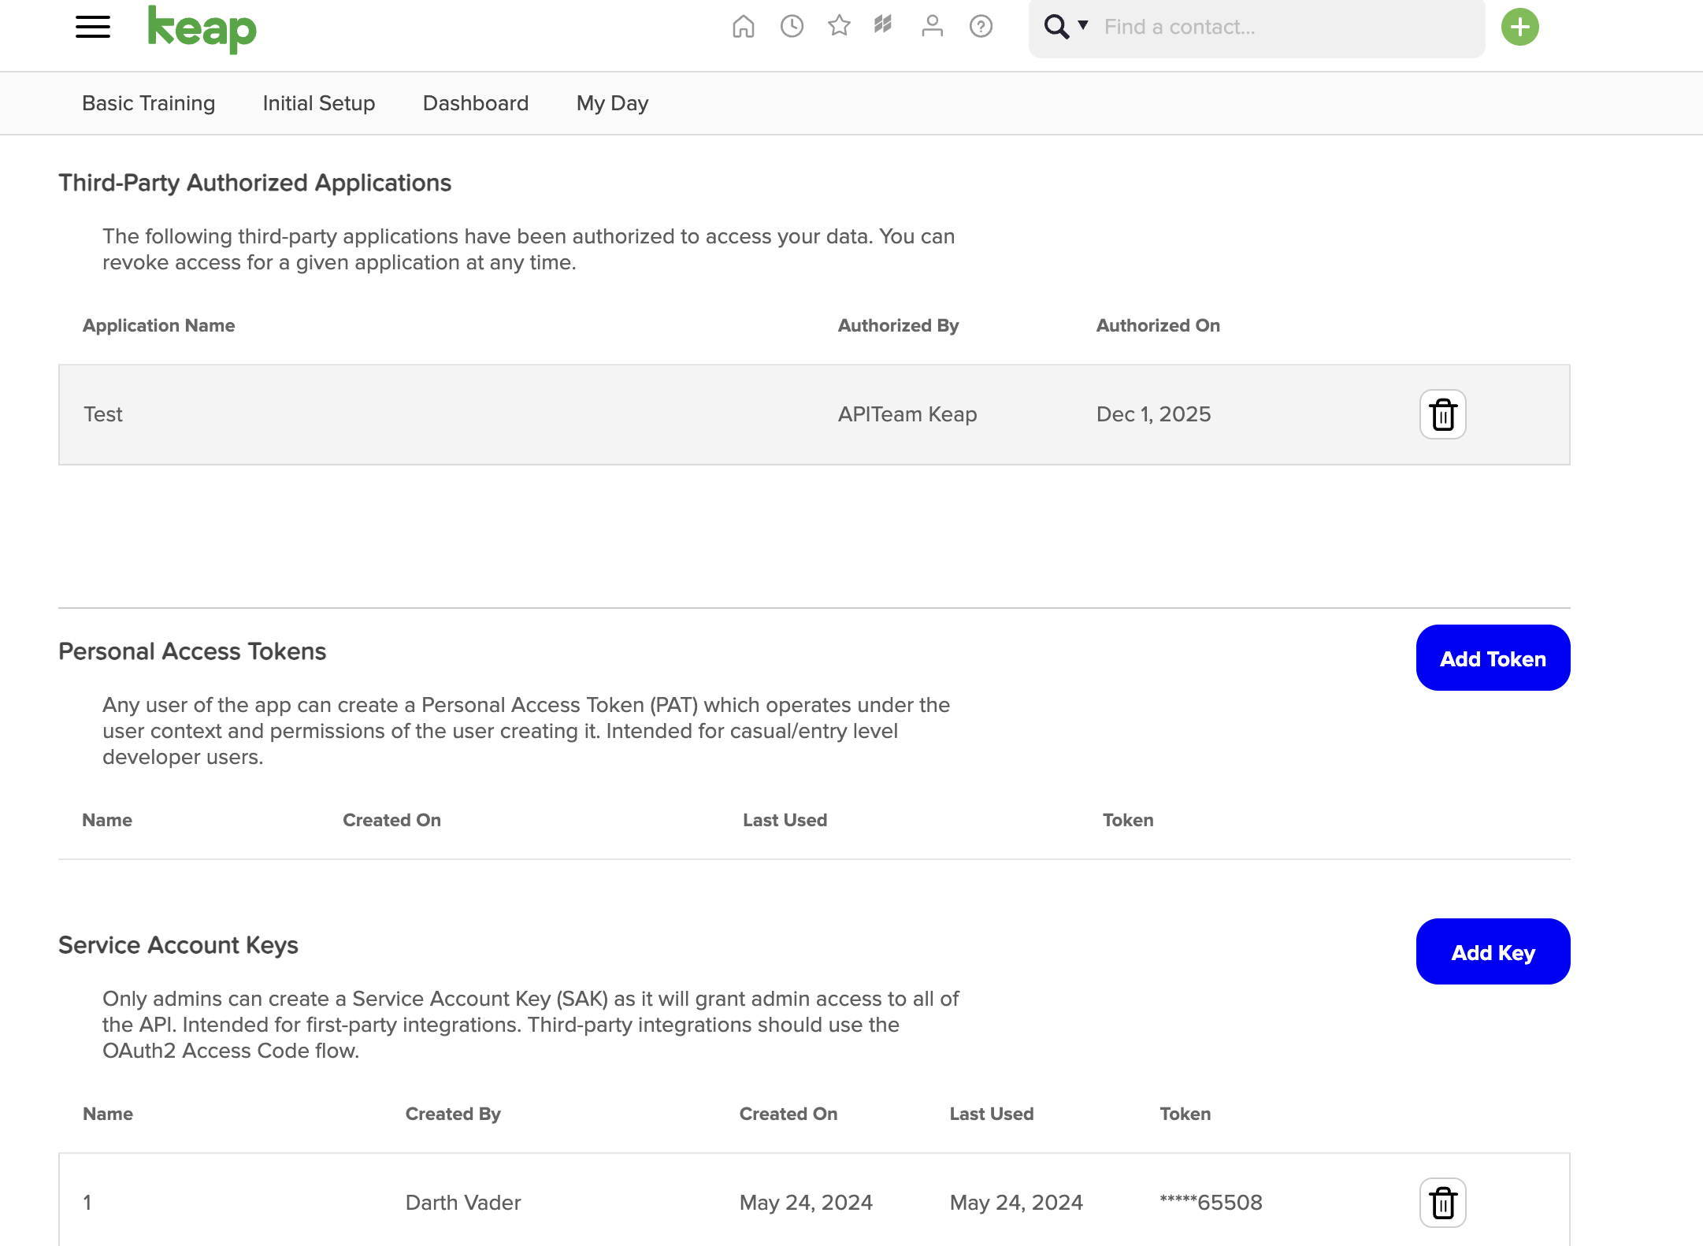Open favorites star icon
Screen dimensions: 1703x1246
coord(839,26)
